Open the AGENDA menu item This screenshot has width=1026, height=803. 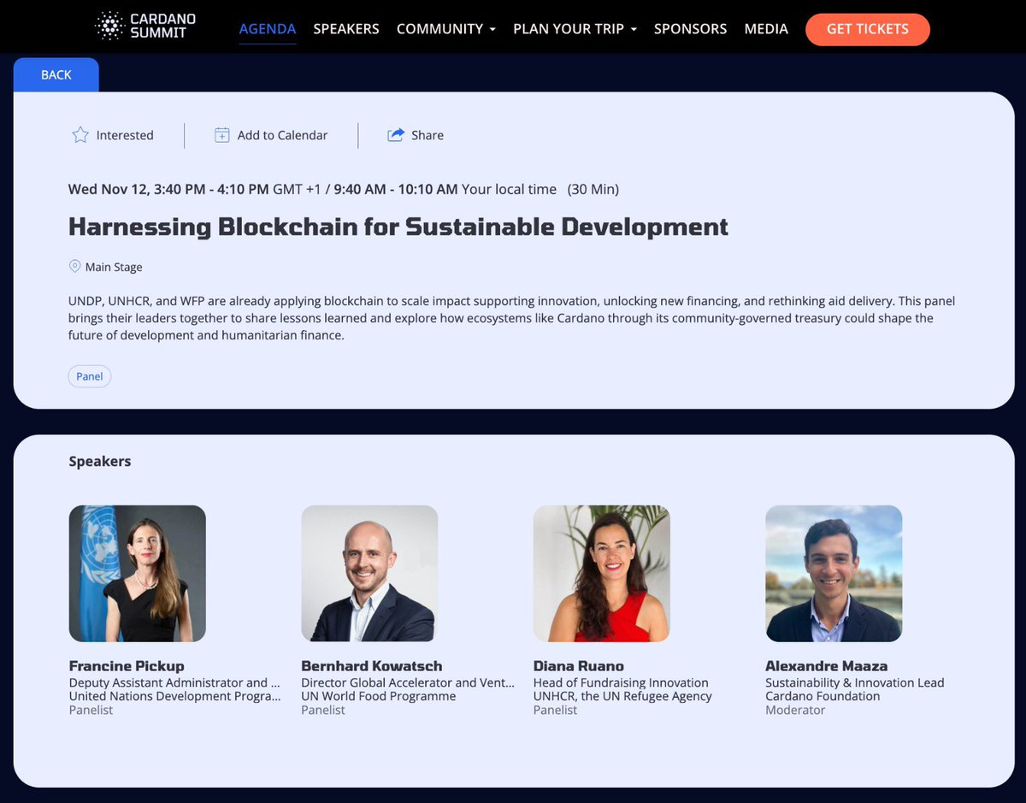pos(268,28)
